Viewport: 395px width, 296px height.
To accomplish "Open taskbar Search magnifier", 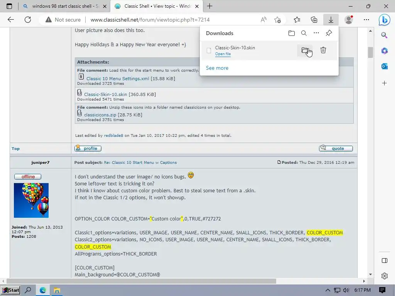I will pos(28,290).
